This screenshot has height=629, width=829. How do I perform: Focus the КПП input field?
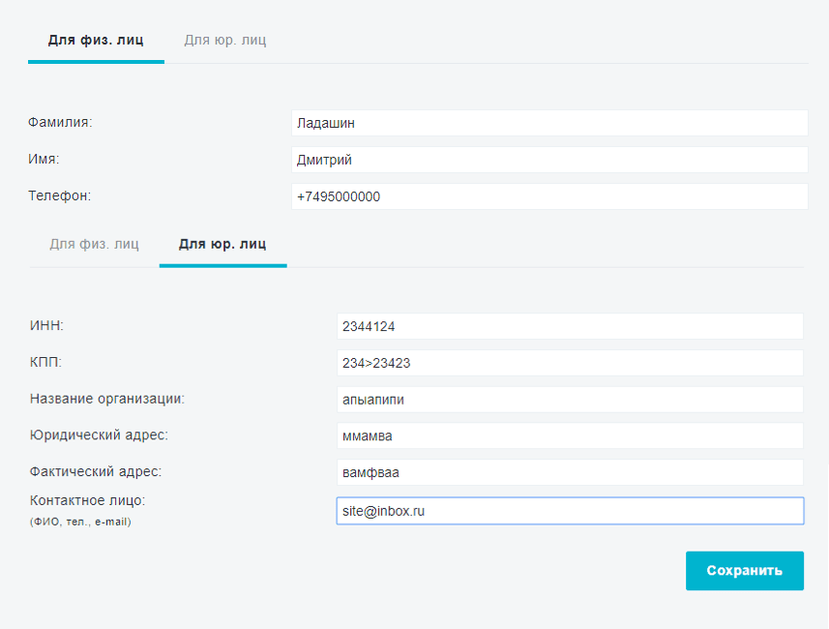tap(570, 363)
